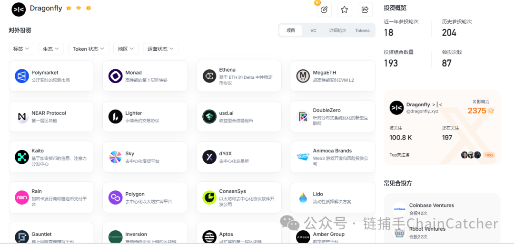Click the Sky colorful logo icon
This screenshot has height=244, width=514.
(x=115, y=157)
